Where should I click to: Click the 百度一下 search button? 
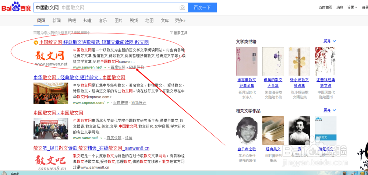tap(202, 7)
